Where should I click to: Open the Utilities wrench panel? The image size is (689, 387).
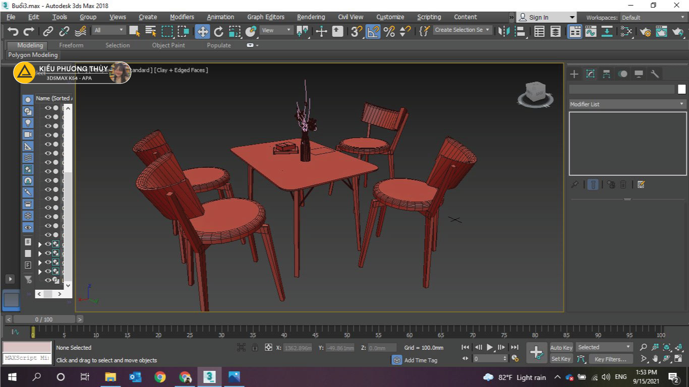click(x=655, y=74)
